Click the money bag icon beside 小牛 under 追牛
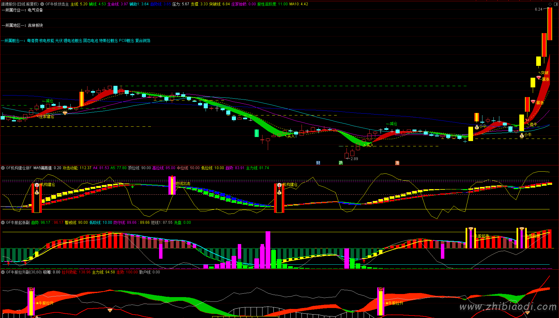This screenshot has width=559, height=318. click(x=522, y=135)
